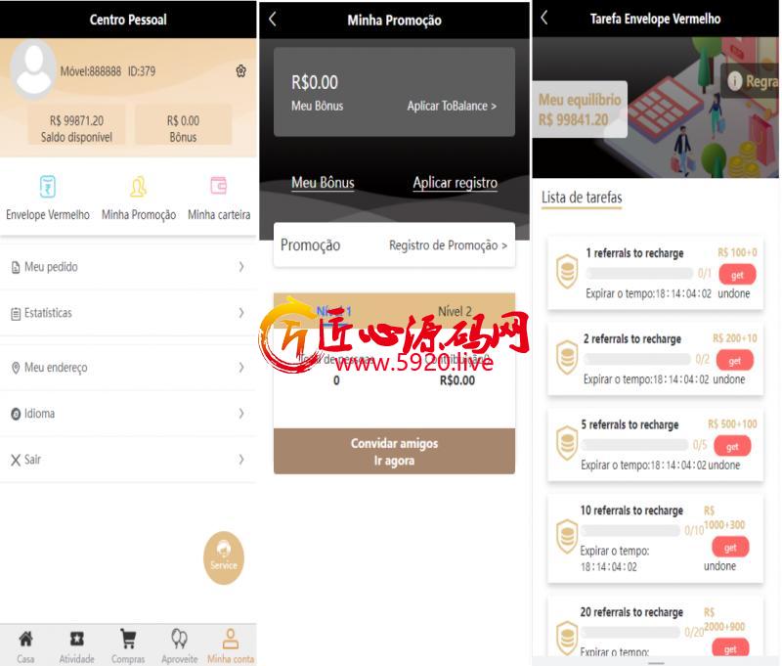Click get for 20 referrals to recharge

coord(730,647)
